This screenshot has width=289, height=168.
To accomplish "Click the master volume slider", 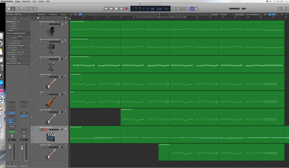I will pos(238,9).
